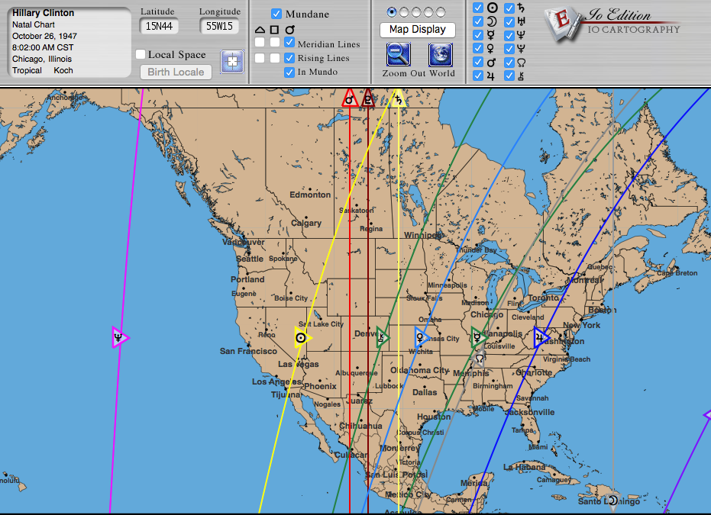Click the magenta Neptune marker over the Pacific

pos(119,336)
